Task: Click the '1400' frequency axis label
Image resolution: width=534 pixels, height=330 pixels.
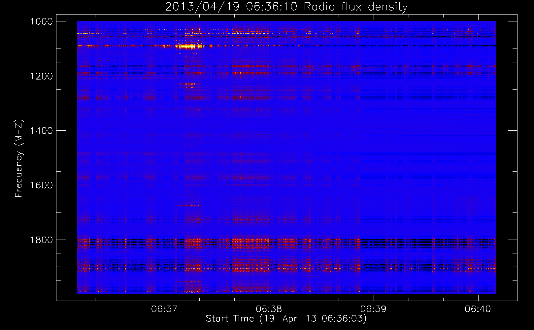Action: (41, 131)
